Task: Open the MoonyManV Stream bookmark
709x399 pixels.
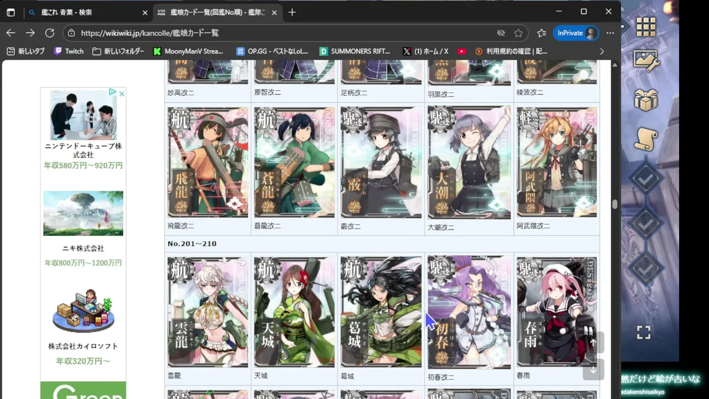Action: pyautogui.click(x=188, y=51)
